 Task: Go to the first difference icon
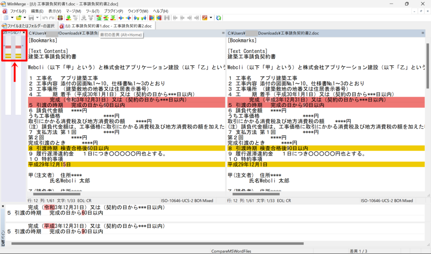pos(99,18)
